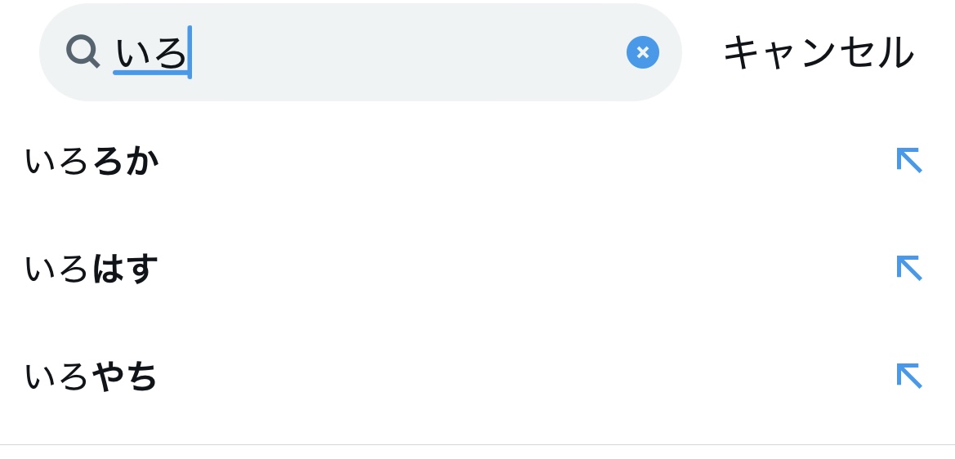Place cursor at the blue text caret
Screen dimensions: 955x459
click(190, 53)
